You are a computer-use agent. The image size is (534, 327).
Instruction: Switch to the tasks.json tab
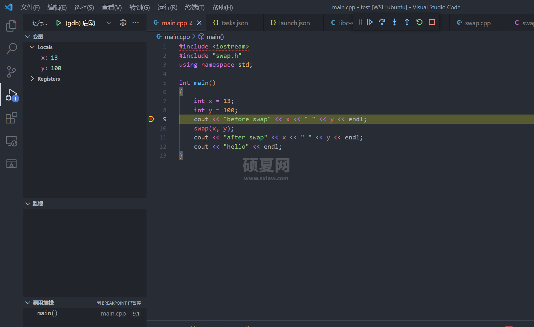[235, 23]
